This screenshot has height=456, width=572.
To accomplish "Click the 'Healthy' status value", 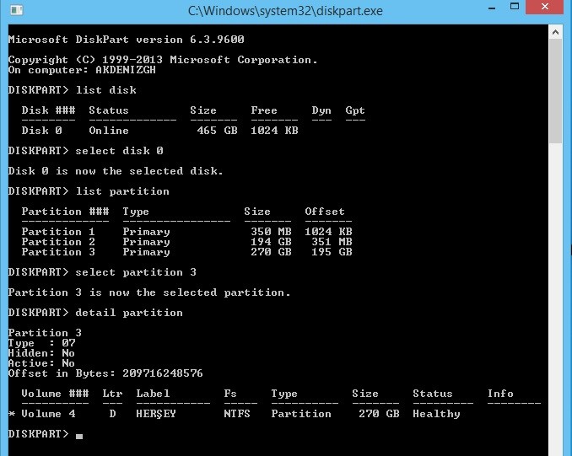I will (x=436, y=414).
